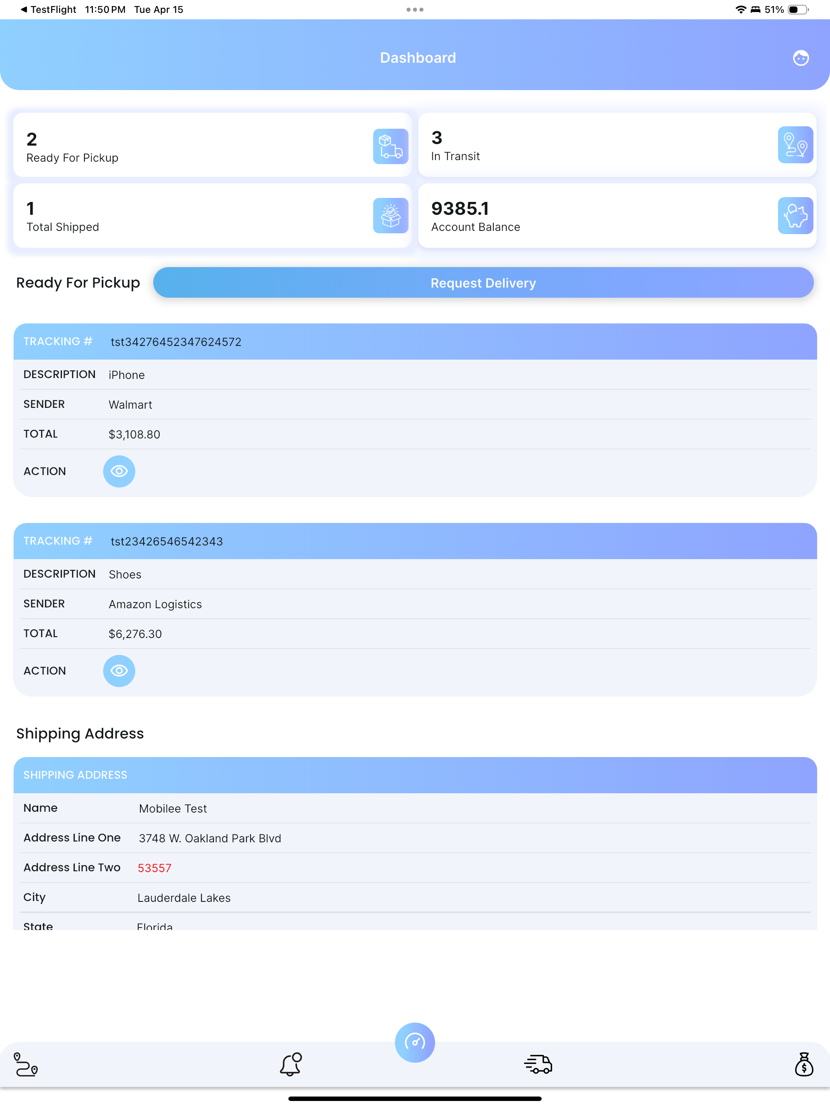
Task: View details of the Shoes package
Action: [119, 671]
